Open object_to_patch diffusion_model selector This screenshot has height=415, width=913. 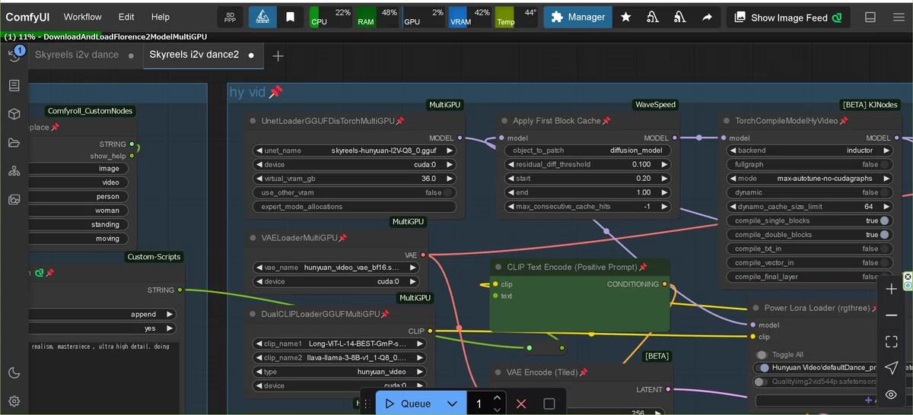coord(587,150)
